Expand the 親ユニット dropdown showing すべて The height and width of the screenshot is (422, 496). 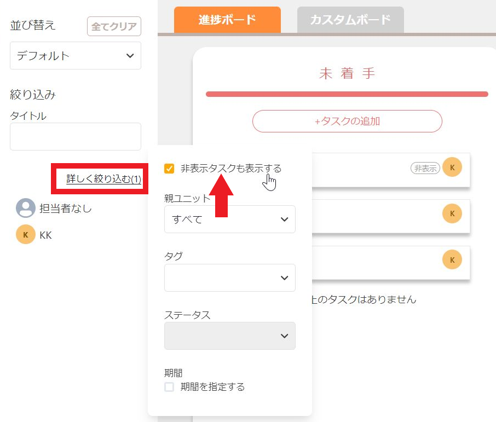pos(229,219)
